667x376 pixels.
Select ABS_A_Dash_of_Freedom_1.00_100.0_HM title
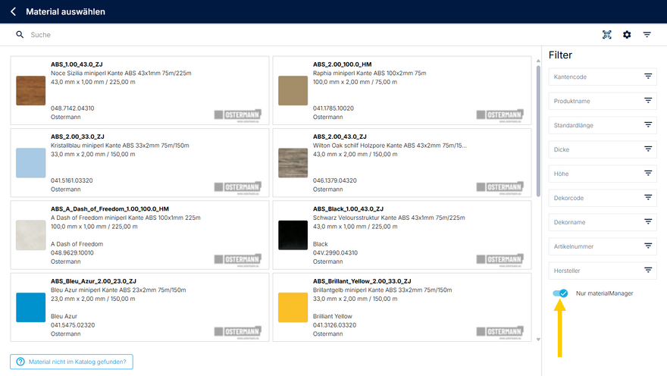(110, 208)
